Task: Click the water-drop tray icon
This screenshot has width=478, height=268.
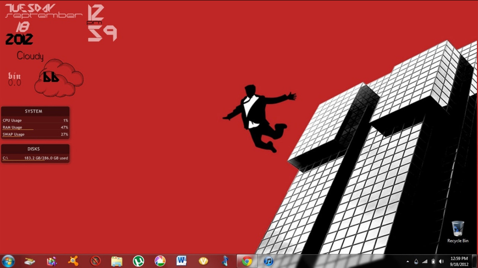Action: 416,262
